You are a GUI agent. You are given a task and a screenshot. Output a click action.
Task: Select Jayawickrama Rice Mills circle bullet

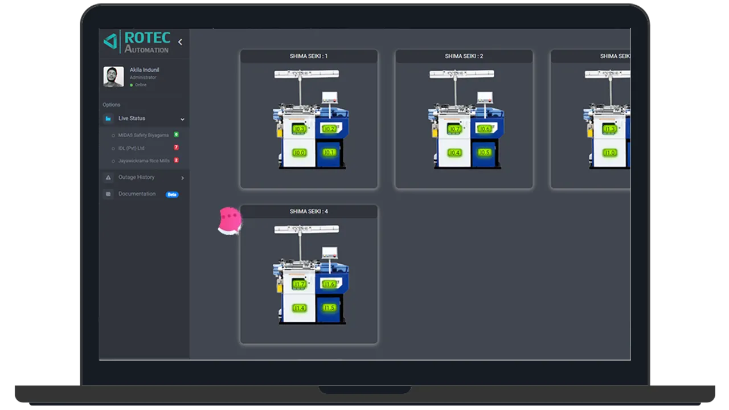(113, 161)
